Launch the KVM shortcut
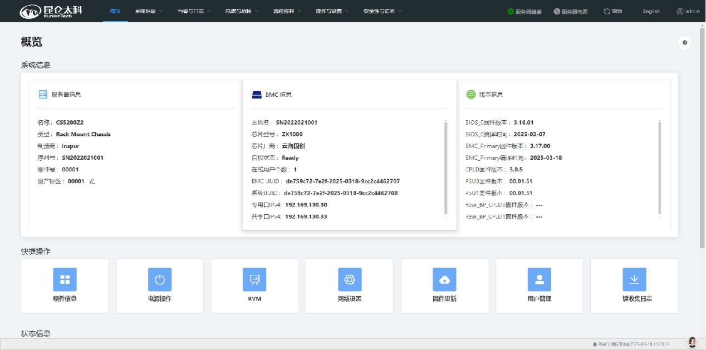706x350 pixels. tap(254, 285)
